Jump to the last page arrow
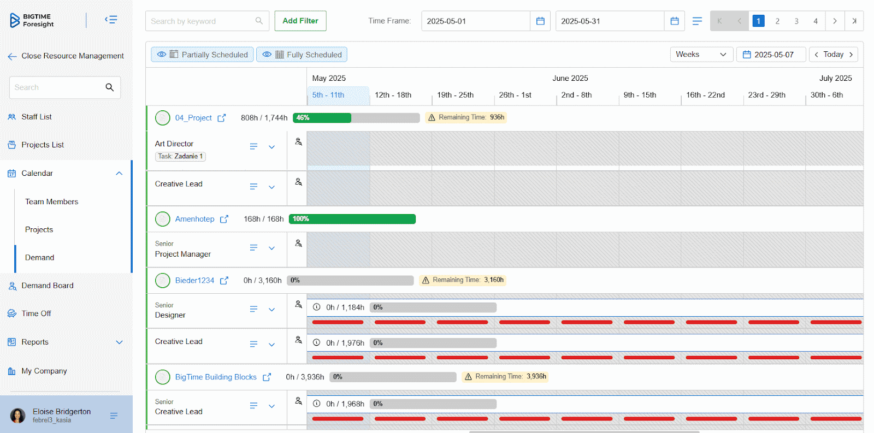The width and height of the screenshot is (874, 433). pyautogui.click(x=854, y=21)
